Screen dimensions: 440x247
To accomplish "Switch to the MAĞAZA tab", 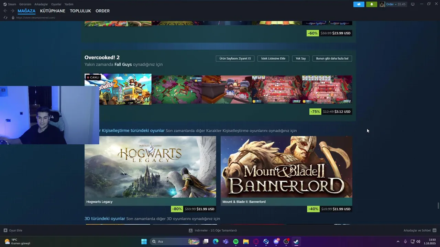I will tap(26, 11).
